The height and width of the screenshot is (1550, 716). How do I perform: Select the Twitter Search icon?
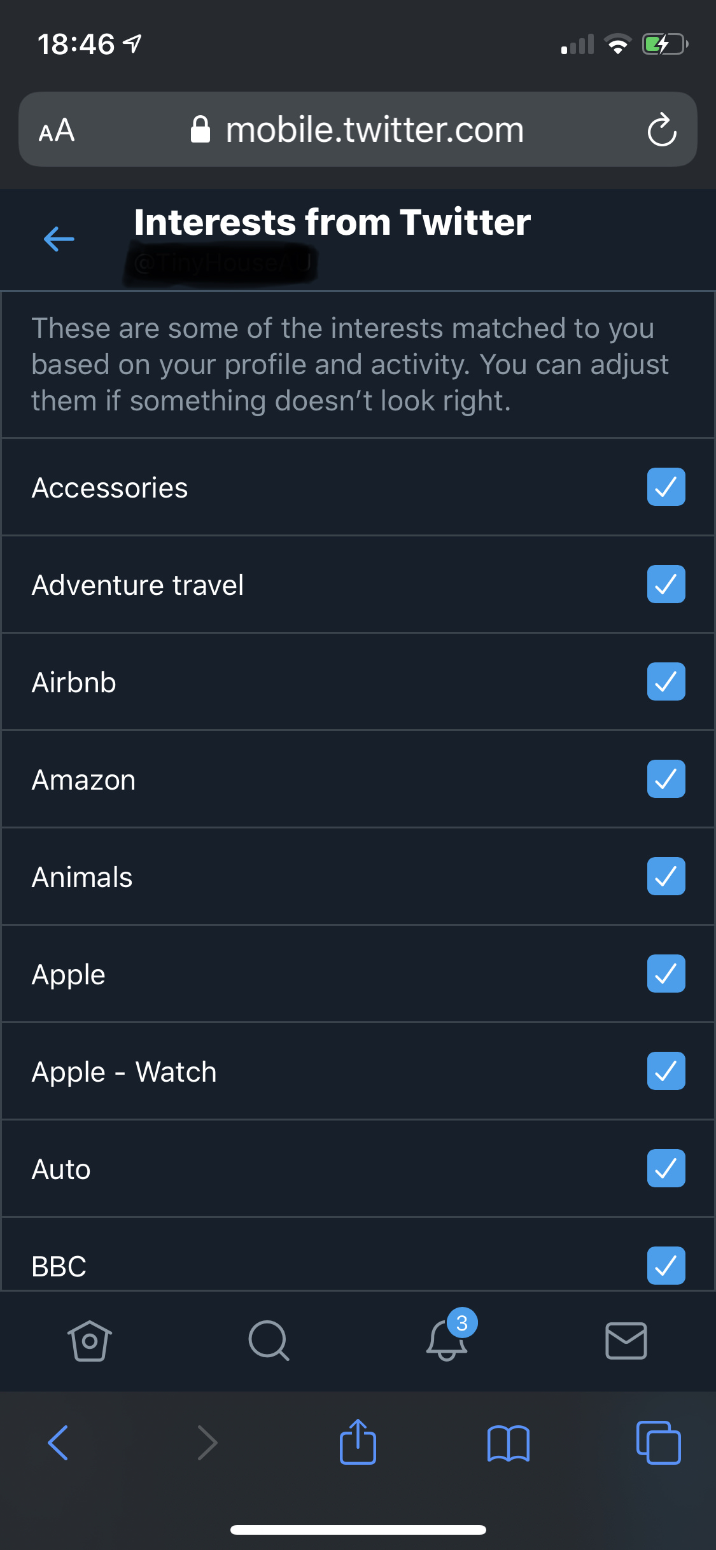tap(269, 1341)
